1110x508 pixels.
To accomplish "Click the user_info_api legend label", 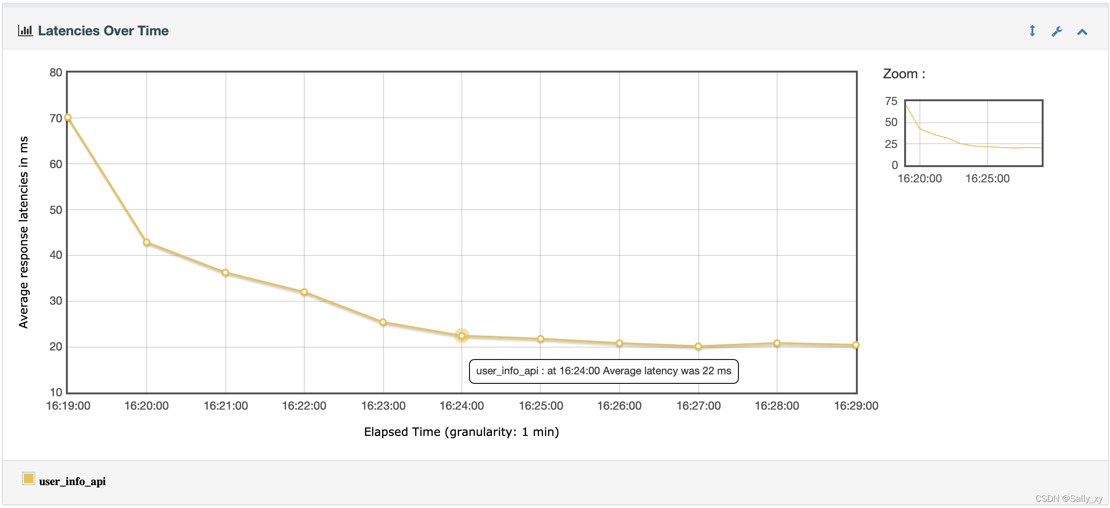I will click(73, 481).
